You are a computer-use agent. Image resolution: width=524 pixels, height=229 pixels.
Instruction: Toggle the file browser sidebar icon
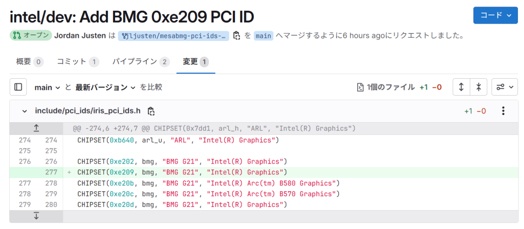pyautogui.click(x=18, y=87)
